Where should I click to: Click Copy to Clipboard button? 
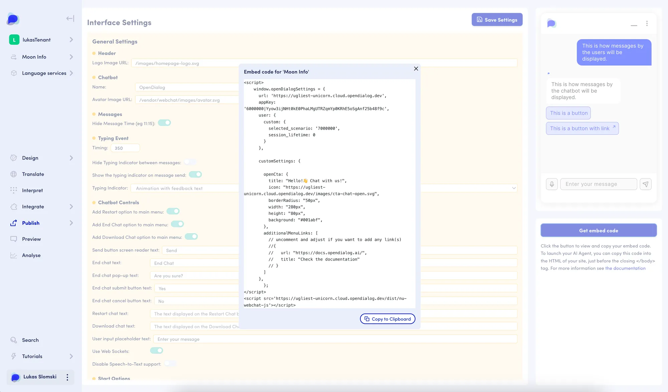[387, 319]
